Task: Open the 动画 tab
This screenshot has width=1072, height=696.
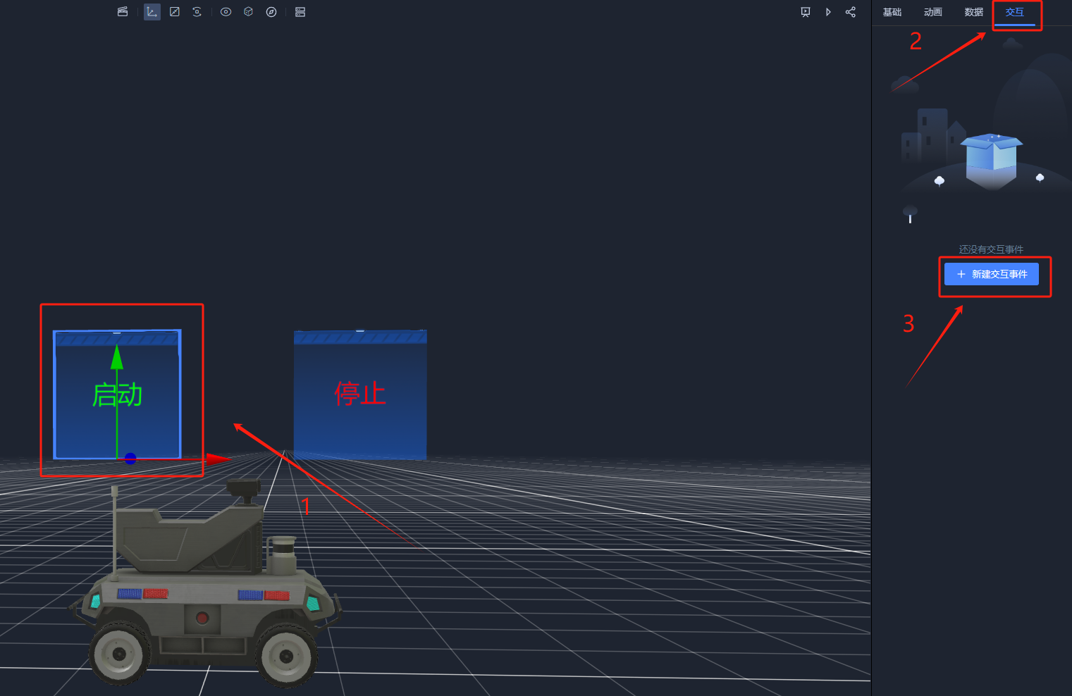Action: pyautogui.click(x=933, y=12)
